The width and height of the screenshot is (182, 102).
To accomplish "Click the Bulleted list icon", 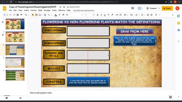I will pos(136,15).
